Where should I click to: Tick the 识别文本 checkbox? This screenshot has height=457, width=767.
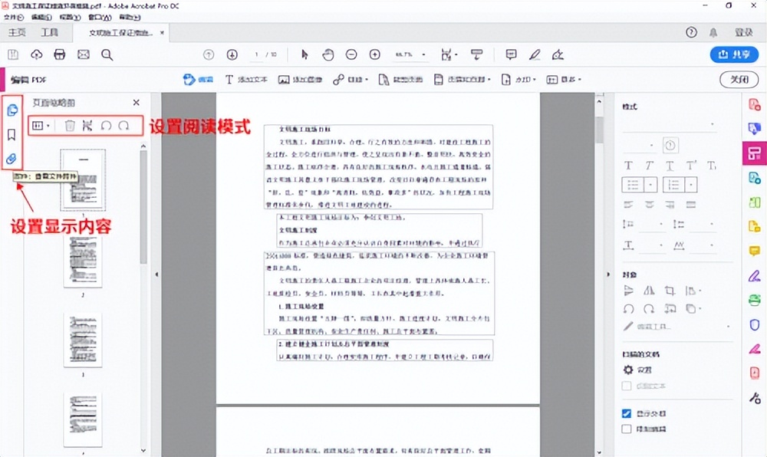(627, 386)
